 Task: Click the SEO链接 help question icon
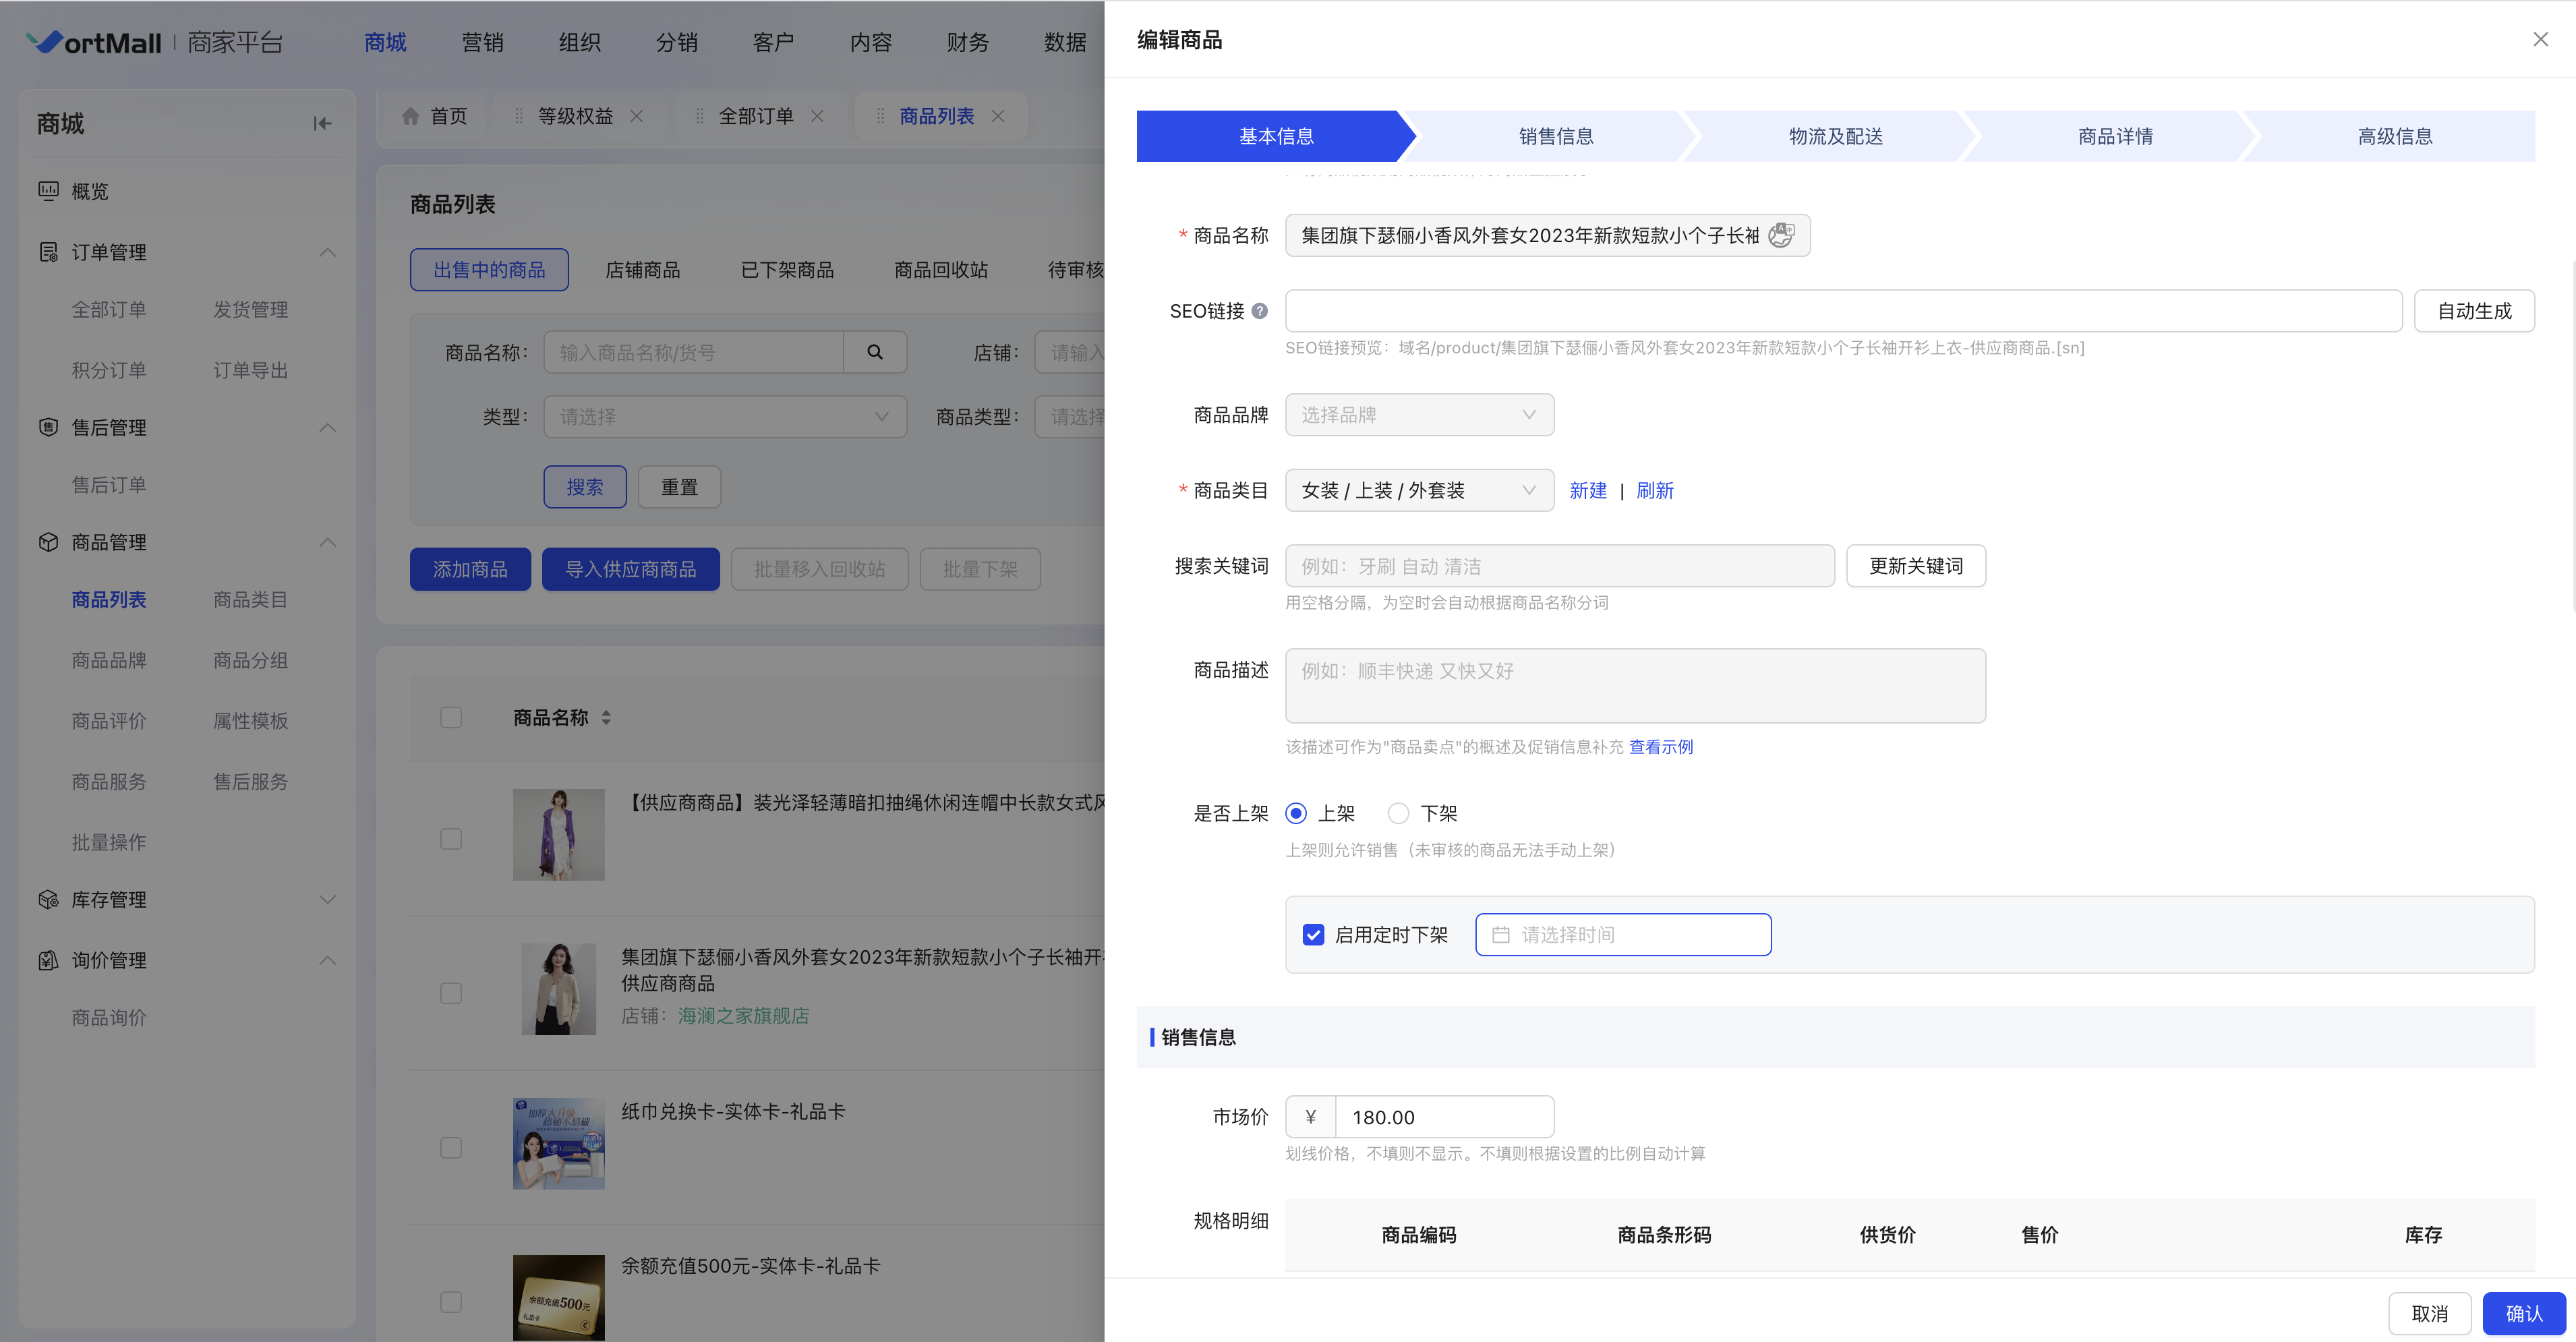(x=1260, y=311)
